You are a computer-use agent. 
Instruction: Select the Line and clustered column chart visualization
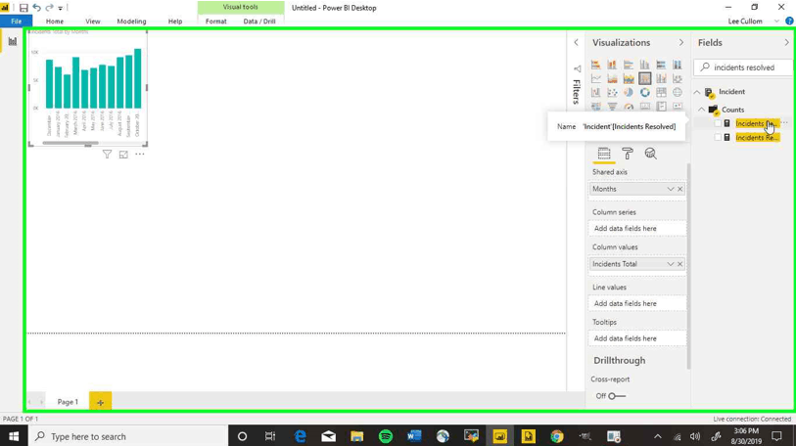(661, 78)
